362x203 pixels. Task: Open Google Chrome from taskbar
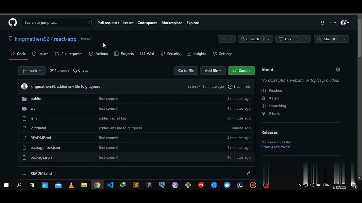tap(97, 185)
